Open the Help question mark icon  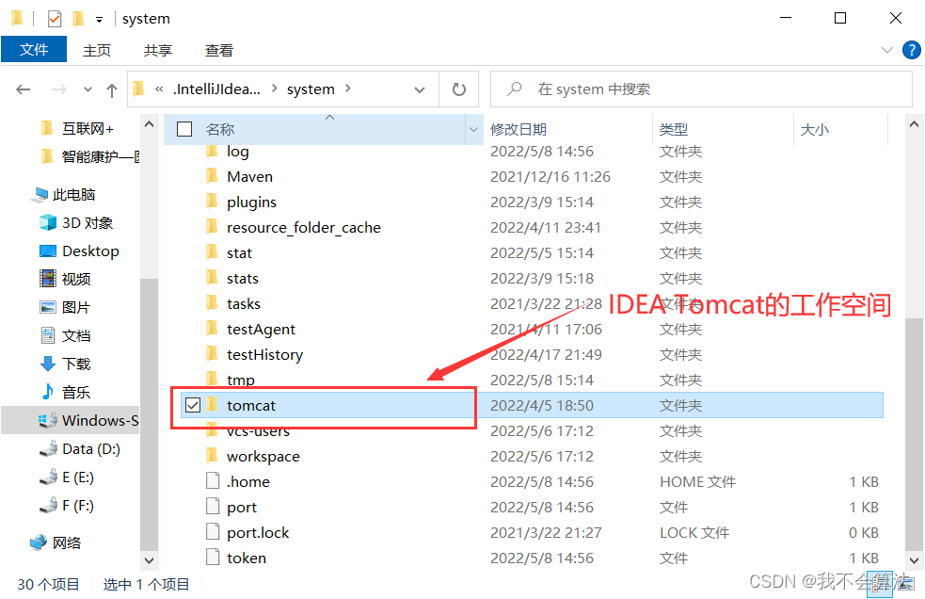pyautogui.click(x=912, y=50)
